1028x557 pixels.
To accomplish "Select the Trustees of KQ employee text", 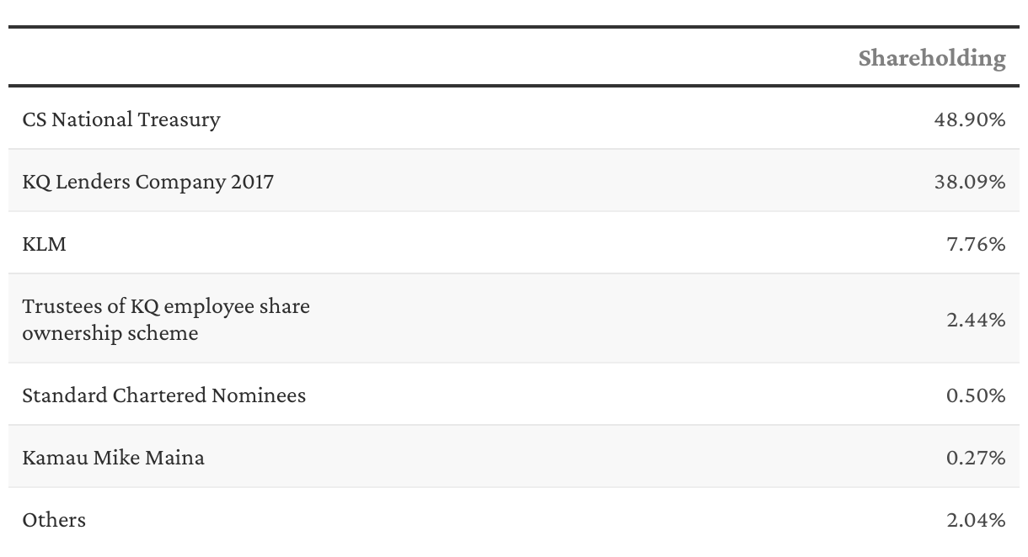I will pyautogui.click(x=166, y=306).
